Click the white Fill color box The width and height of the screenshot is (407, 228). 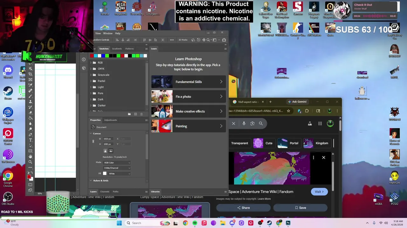pos(105,174)
